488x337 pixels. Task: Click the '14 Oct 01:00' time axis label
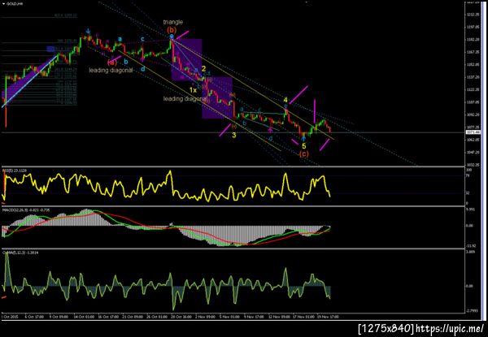(85, 317)
